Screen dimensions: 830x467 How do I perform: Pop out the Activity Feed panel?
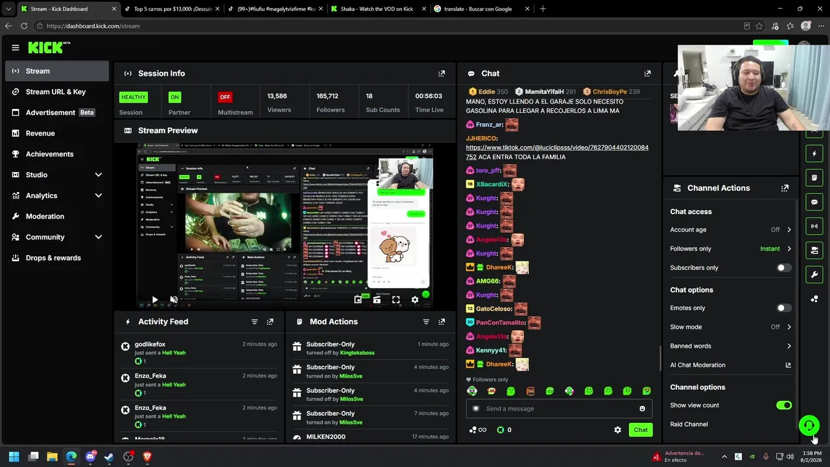270,322
